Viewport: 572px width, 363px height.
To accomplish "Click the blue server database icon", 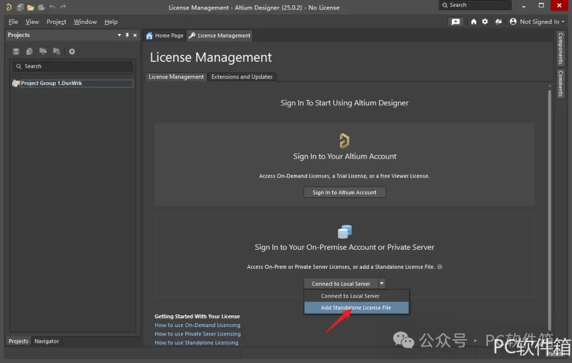I will 345,231.
